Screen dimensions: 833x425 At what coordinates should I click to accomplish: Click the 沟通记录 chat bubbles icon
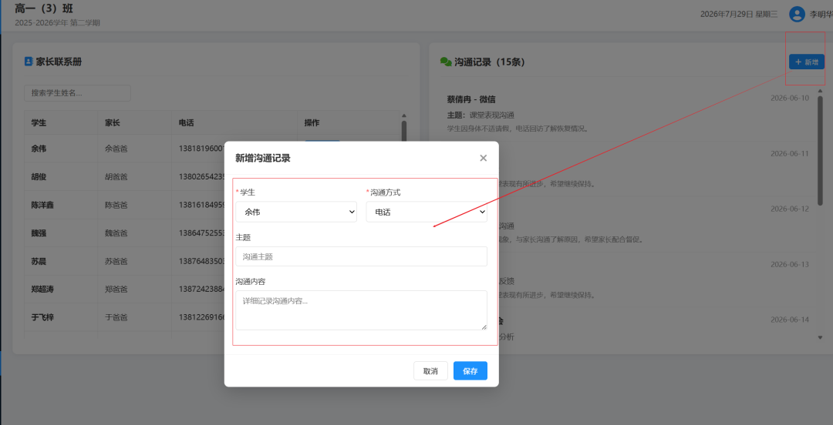pyautogui.click(x=446, y=62)
